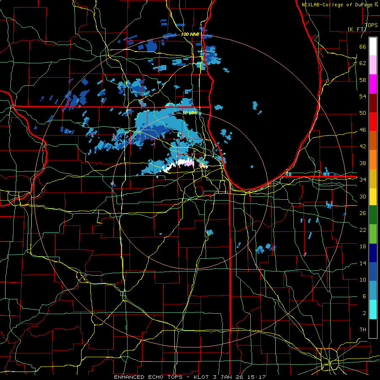
Task: Select the medium blue legend swatch
Action: (373, 271)
